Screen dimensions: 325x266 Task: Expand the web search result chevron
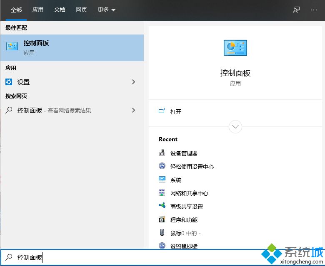pyautogui.click(x=133, y=110)
